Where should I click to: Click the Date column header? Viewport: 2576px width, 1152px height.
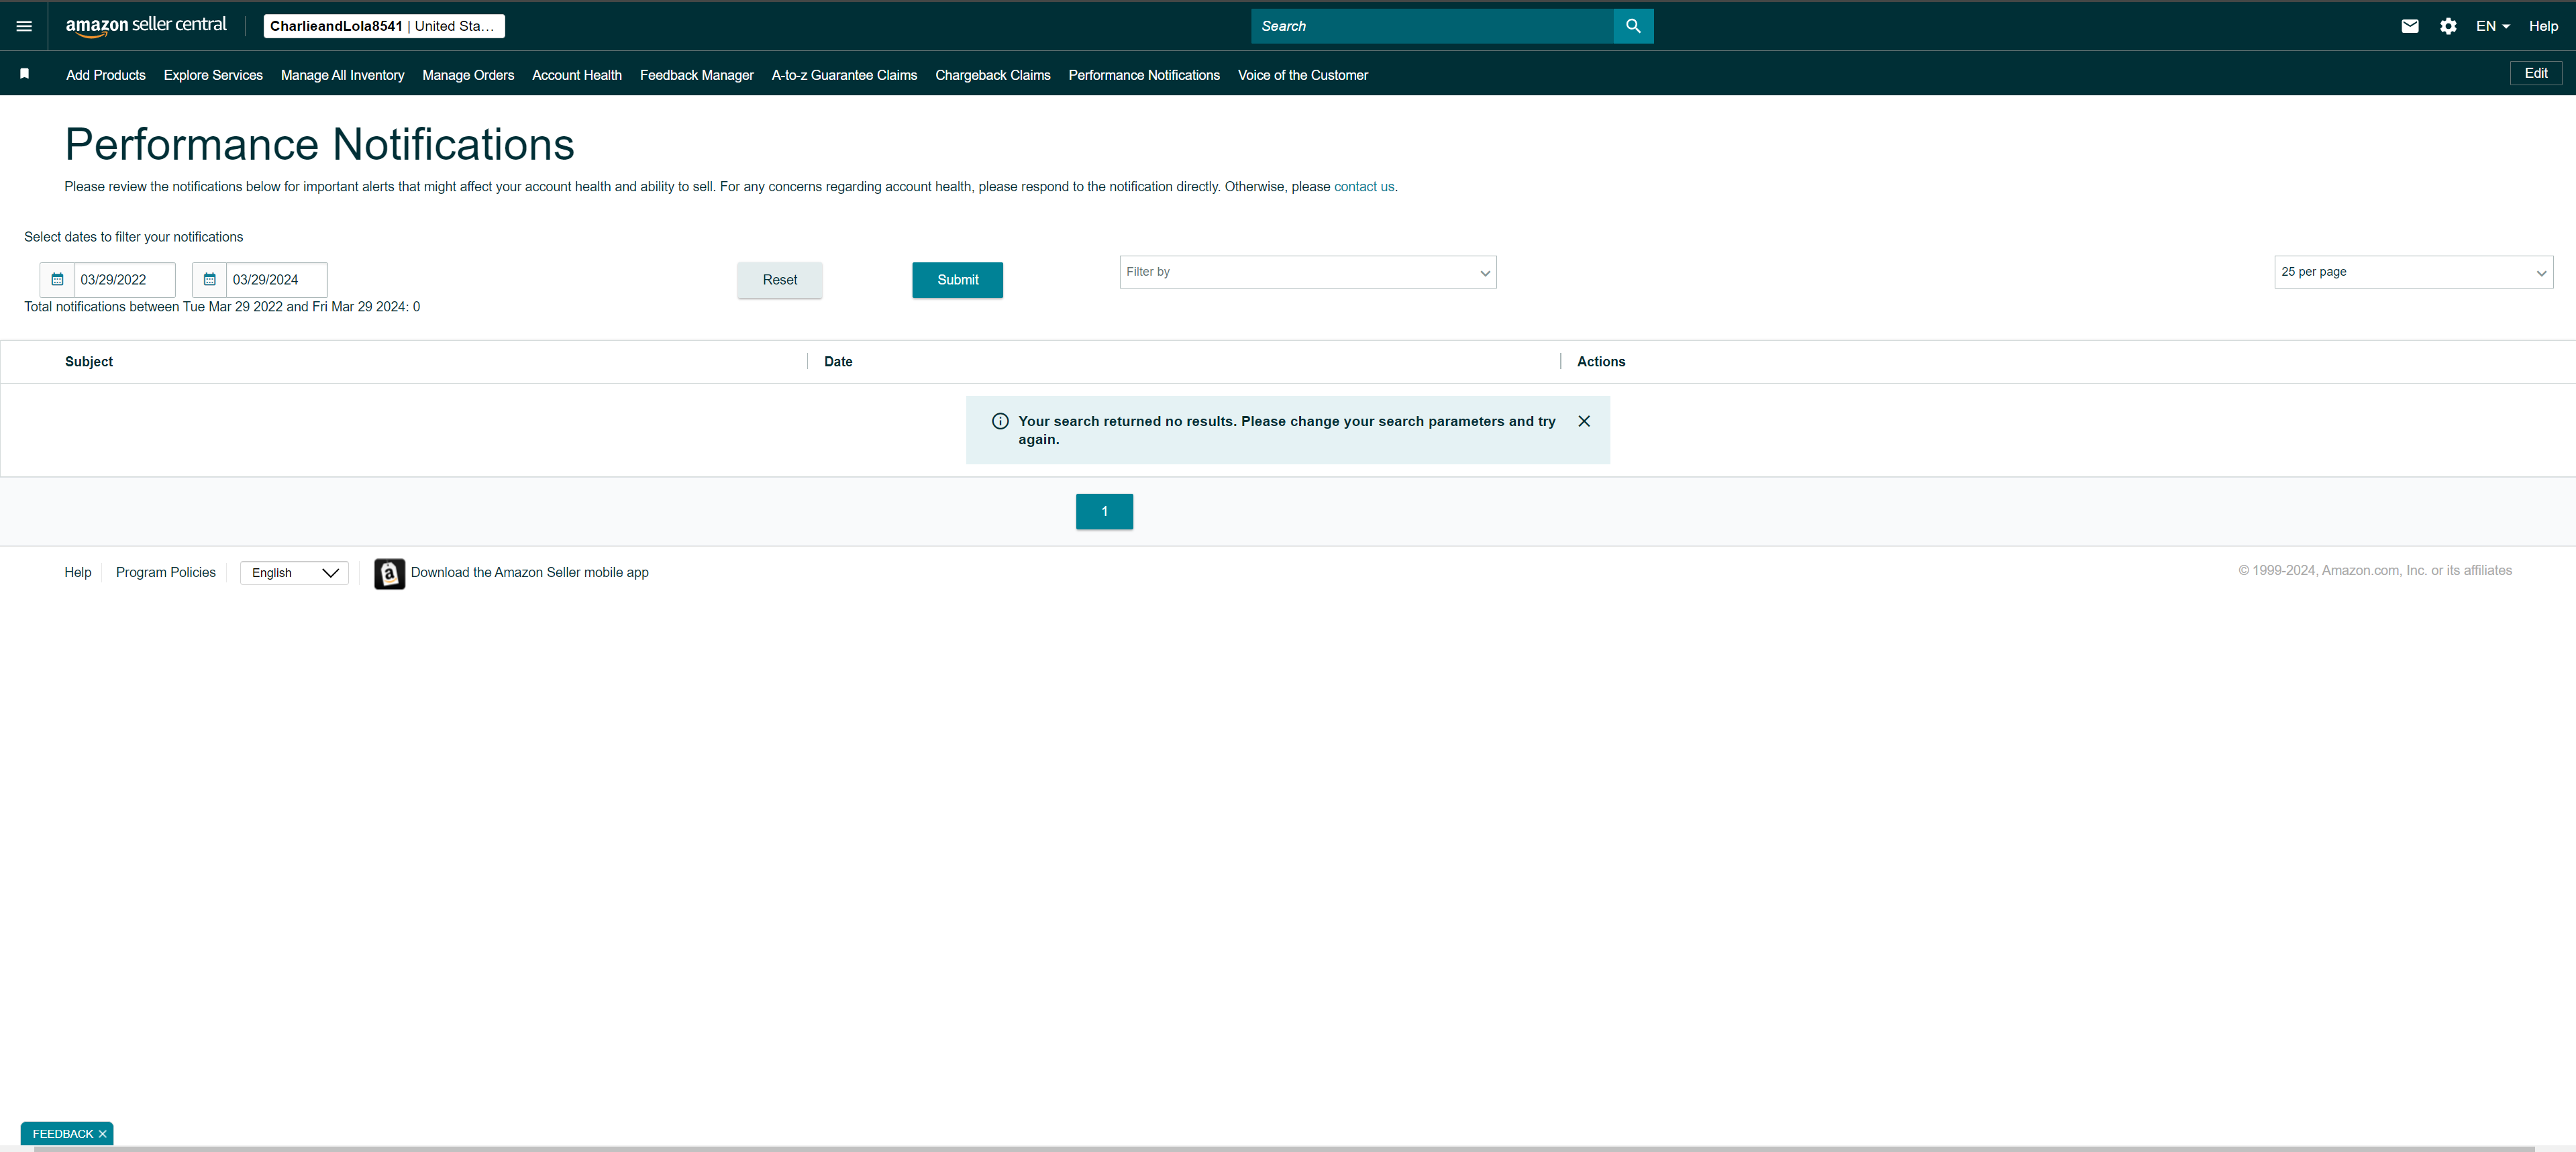(x=838, y=362)
